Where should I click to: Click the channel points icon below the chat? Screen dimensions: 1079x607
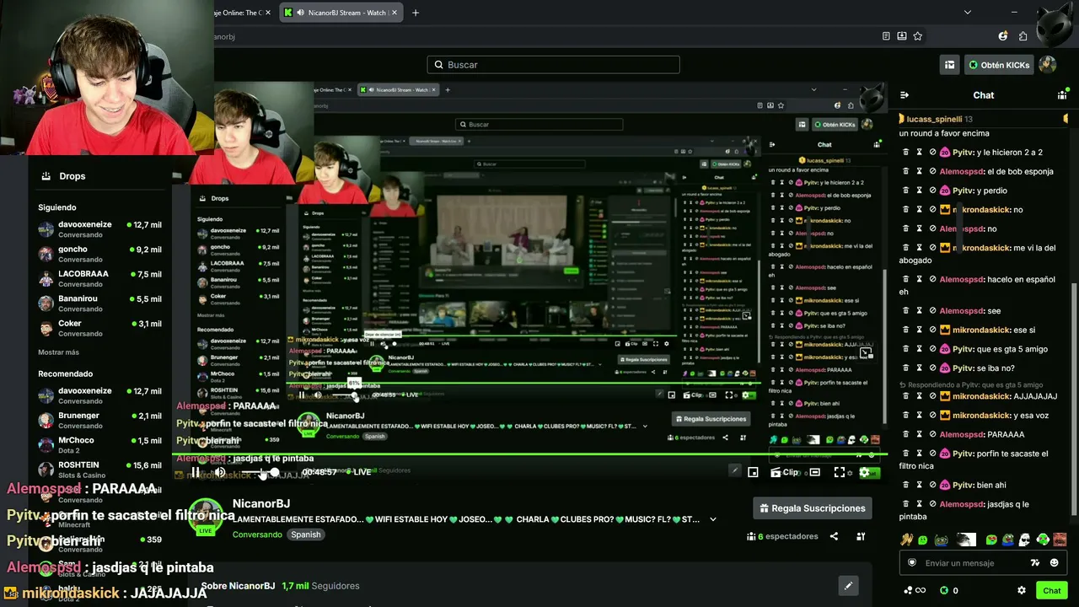[914, 590]
